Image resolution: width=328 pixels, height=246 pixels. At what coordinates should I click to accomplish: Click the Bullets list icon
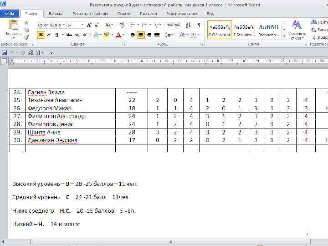[x=133, y=25]
